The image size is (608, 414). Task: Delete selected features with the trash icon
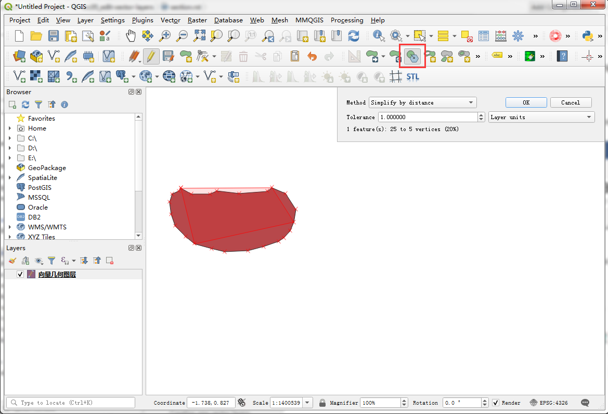[x=243, y=57]
